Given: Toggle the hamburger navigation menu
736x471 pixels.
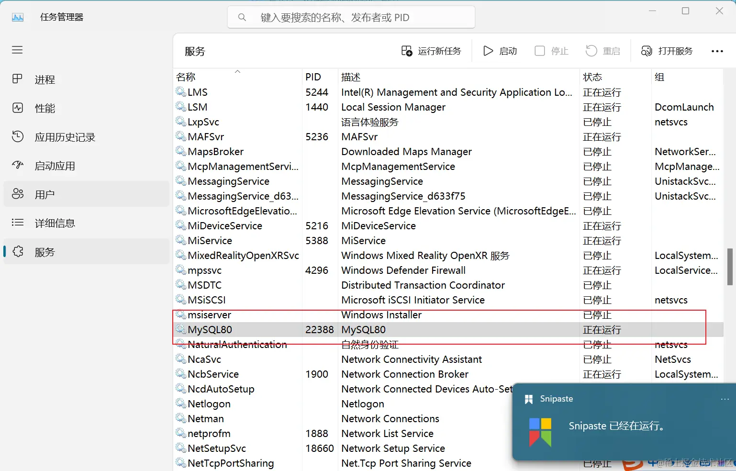Looking at the screenshot, I should pyautogui.click(x=17, y=50).
